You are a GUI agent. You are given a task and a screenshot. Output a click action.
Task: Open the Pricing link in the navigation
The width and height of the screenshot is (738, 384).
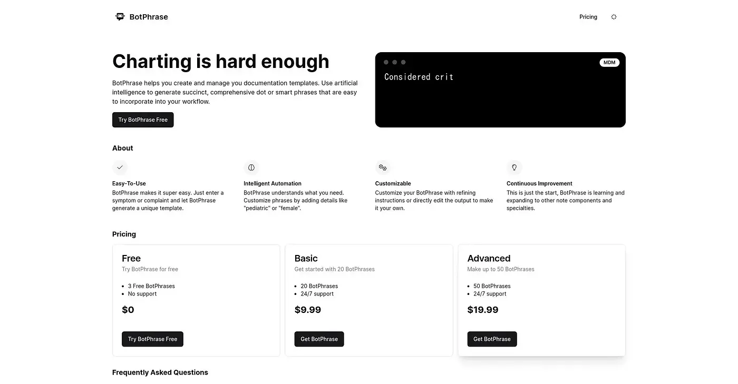tap(588, 17)
